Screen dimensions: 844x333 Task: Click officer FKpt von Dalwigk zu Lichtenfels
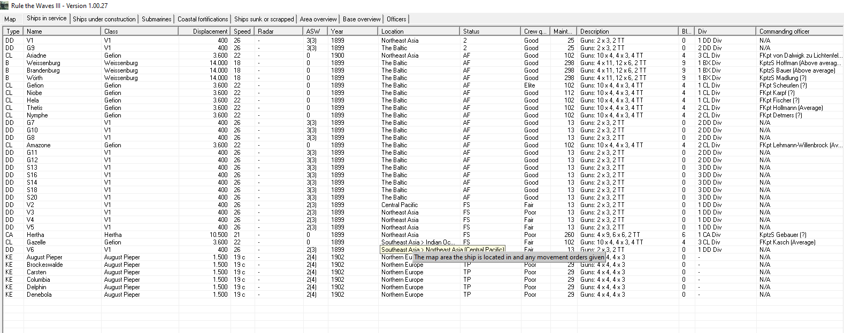(x=801, y=55)
